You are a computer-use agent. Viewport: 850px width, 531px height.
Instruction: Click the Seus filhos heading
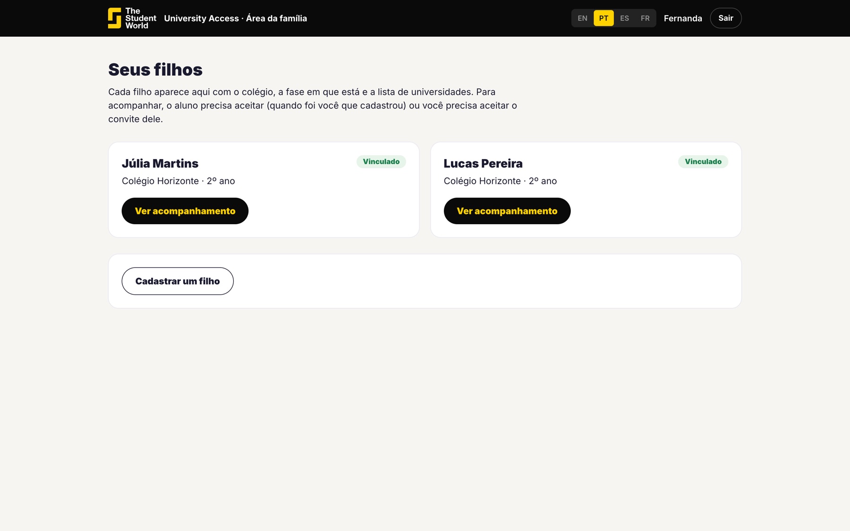point(155,70)
